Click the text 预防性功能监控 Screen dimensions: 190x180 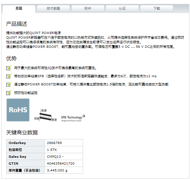26,93
